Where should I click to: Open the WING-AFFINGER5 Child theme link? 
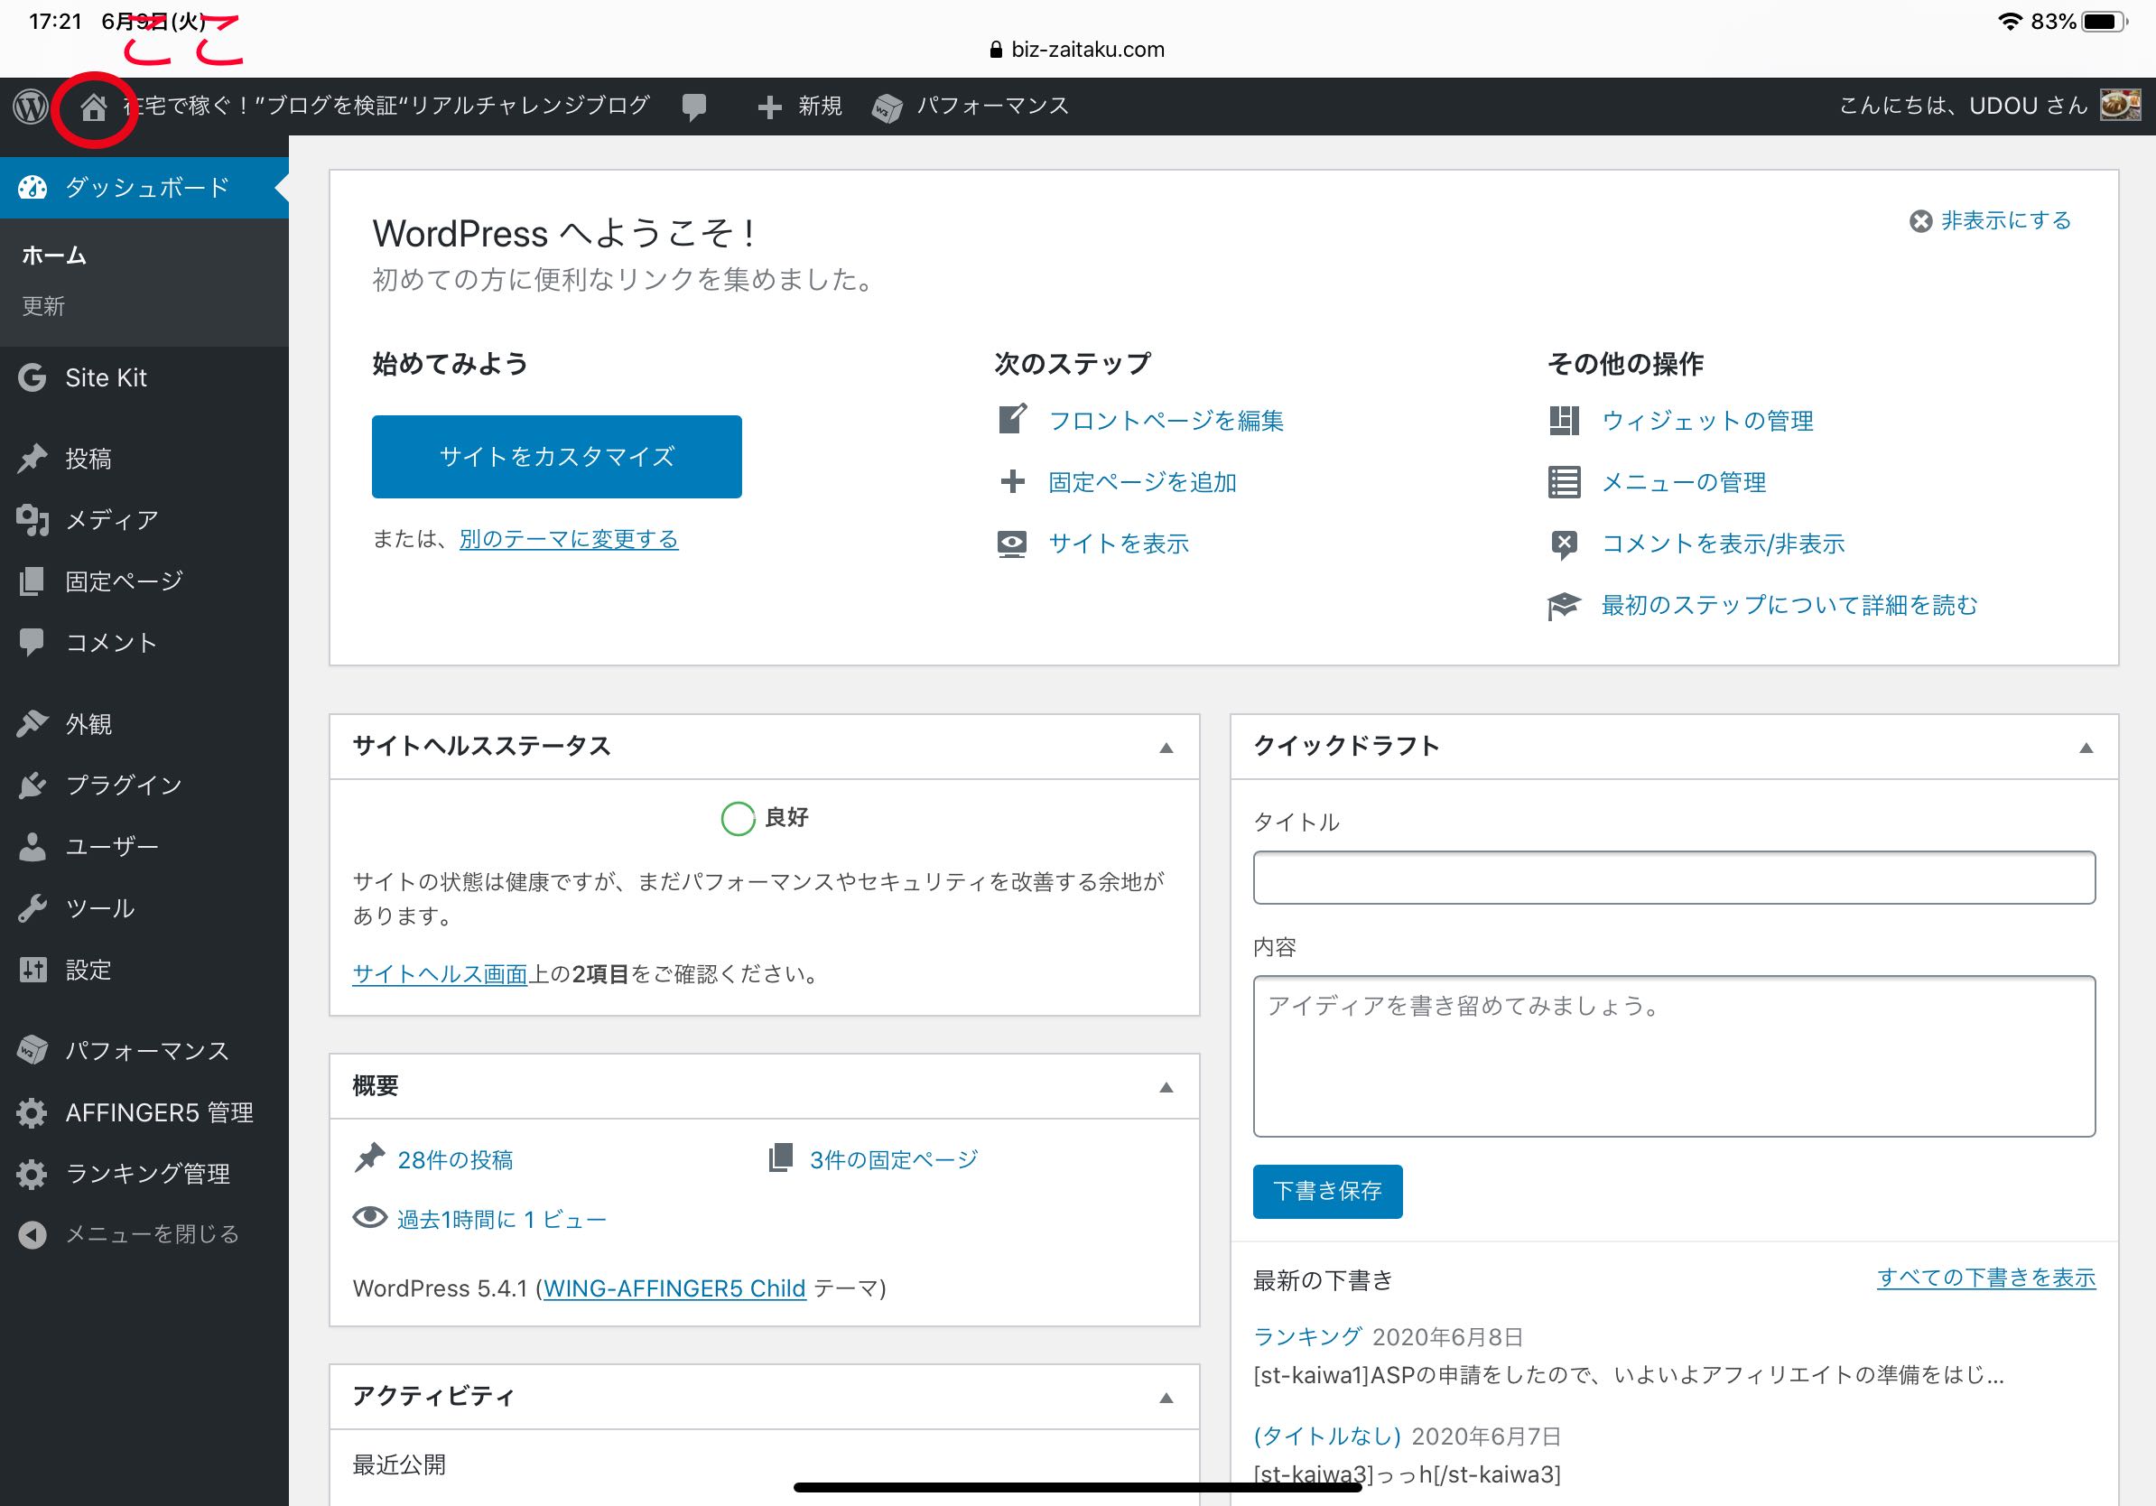point(674,1288)
